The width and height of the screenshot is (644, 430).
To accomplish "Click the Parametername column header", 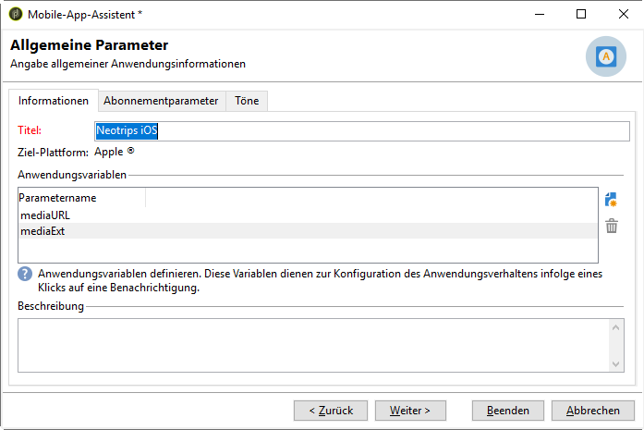I will 81,198.
